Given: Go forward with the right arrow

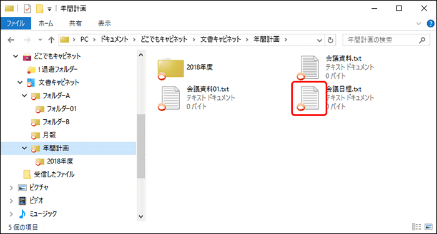Looking at the screenshot, I should pyautogui.click(x=27, y=40).
